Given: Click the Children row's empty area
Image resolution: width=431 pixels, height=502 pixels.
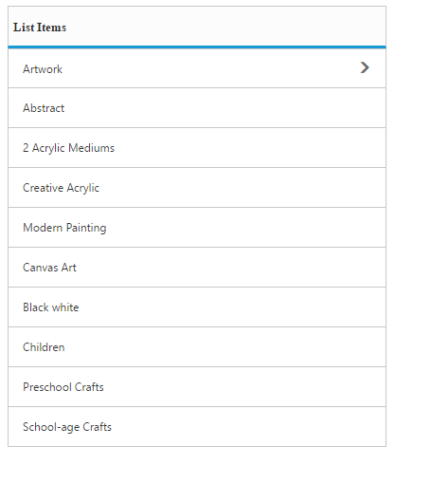Looking at the screenshot, I should (x=224, y=347).
